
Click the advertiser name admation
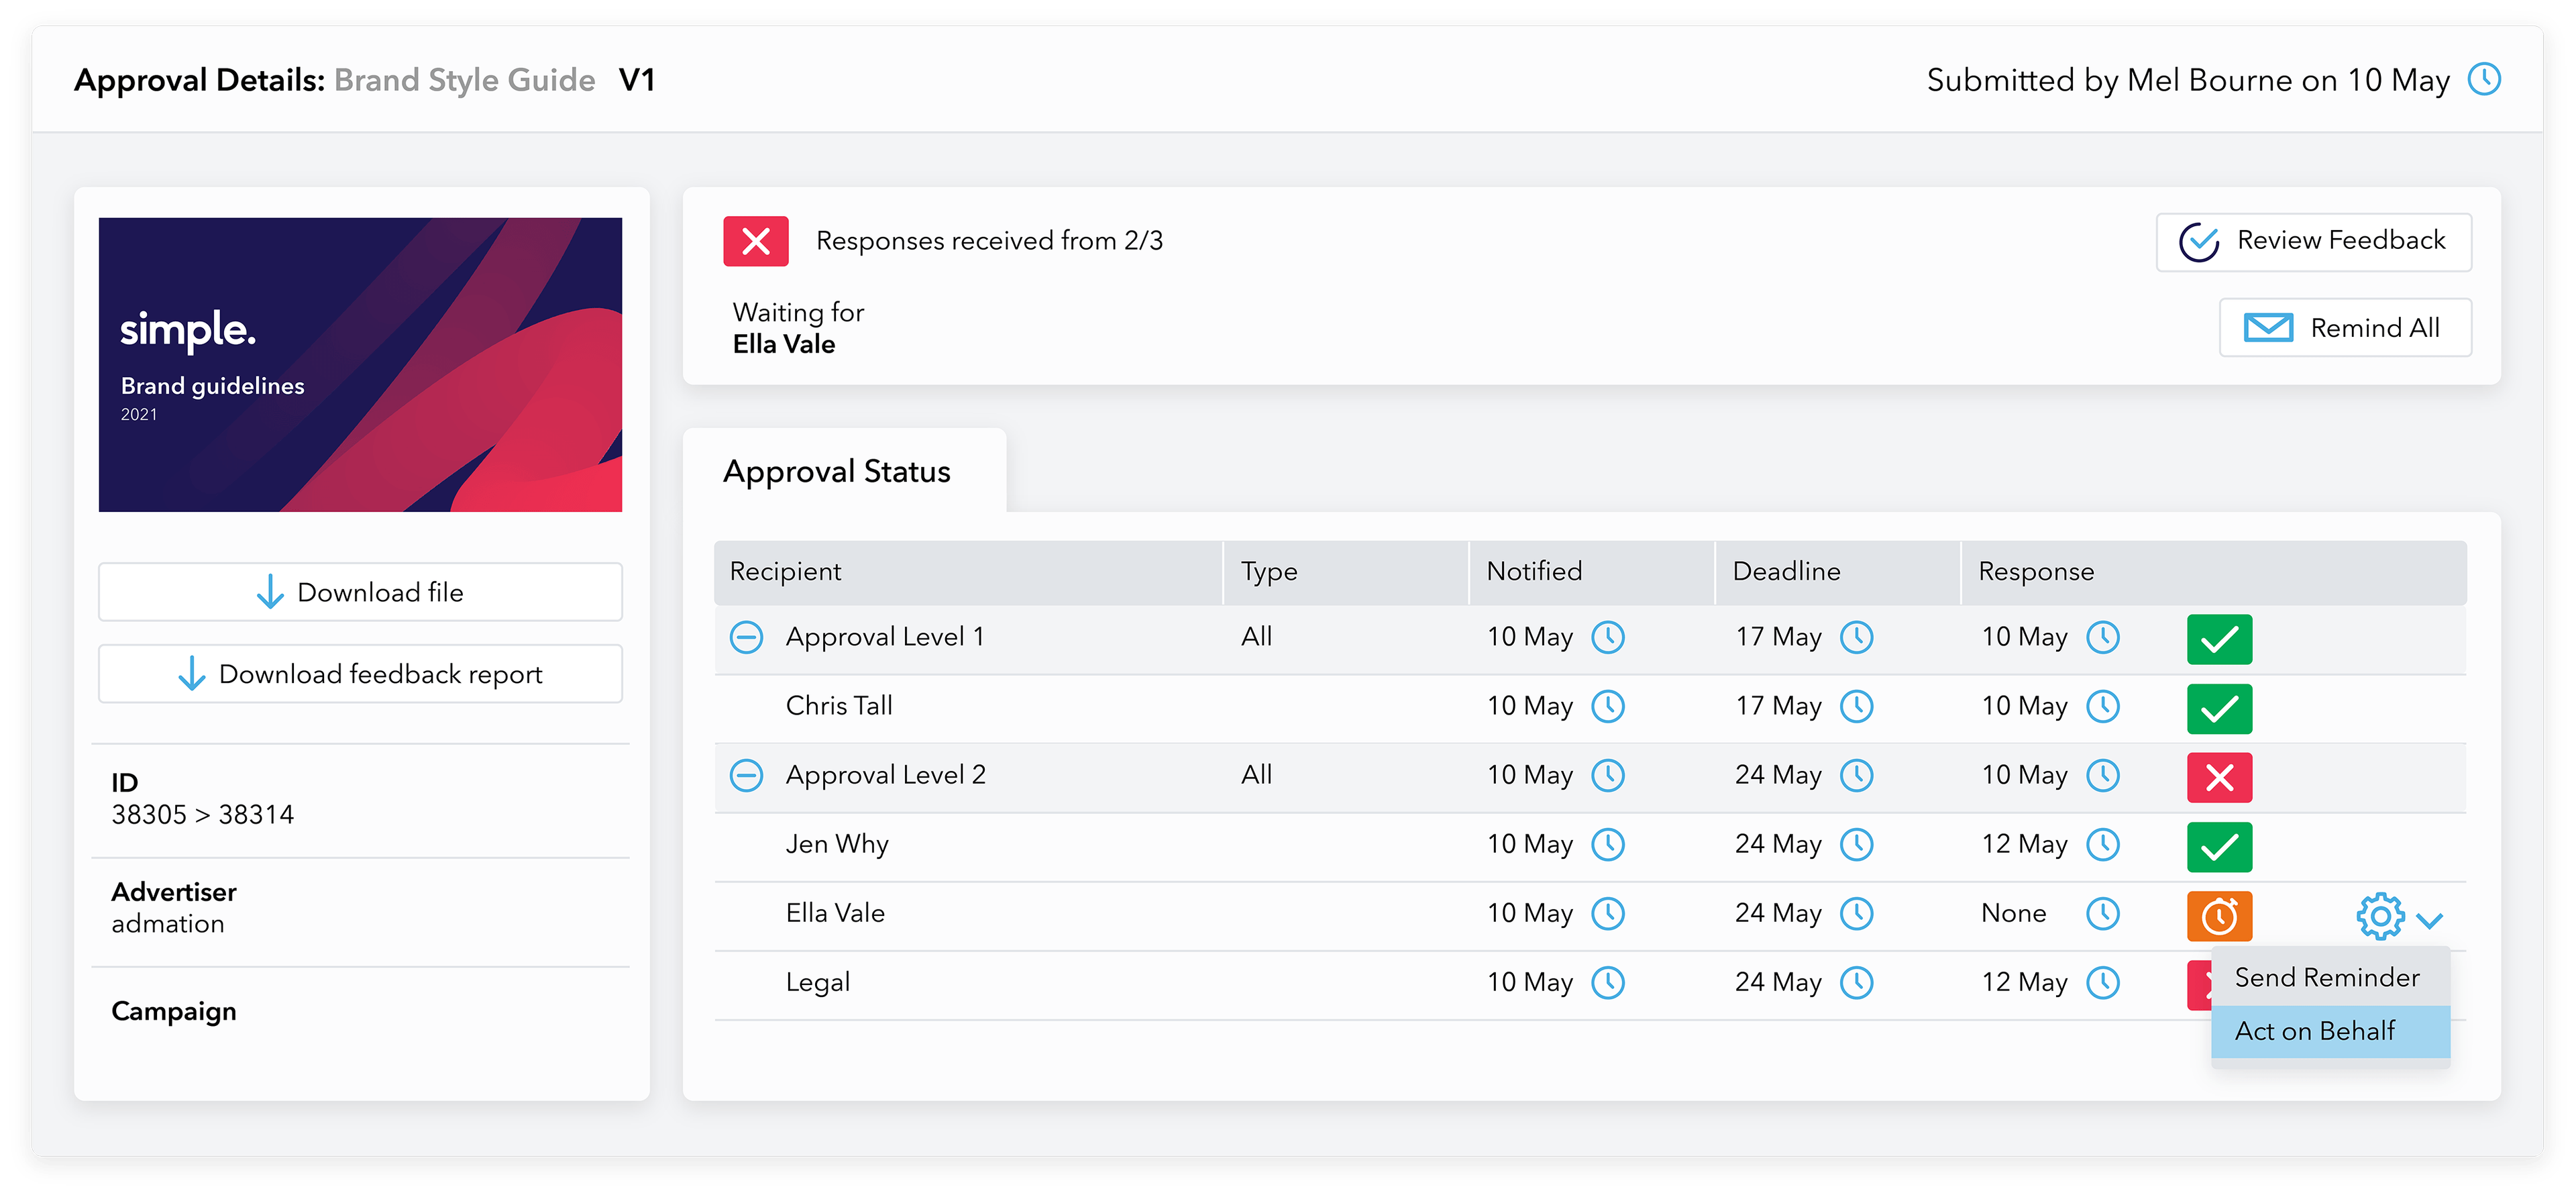pos(168,924)
